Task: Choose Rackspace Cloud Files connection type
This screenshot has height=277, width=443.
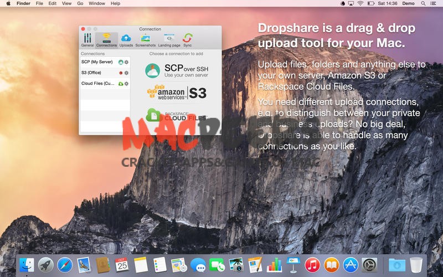Action: [x=176, y=115]
